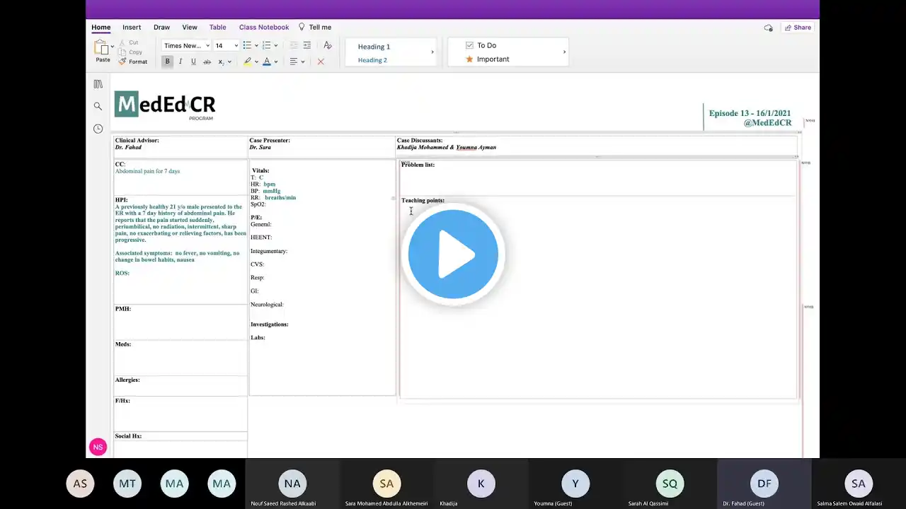Click the red X delete icon
Screen dimensions: 906x509
pos(321,62)
